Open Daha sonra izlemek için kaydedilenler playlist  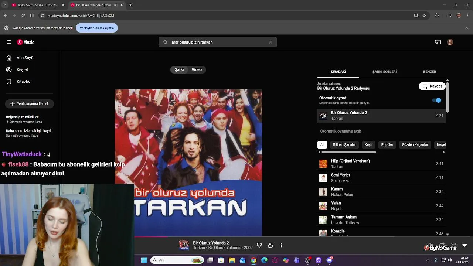[x=30, y=133]
